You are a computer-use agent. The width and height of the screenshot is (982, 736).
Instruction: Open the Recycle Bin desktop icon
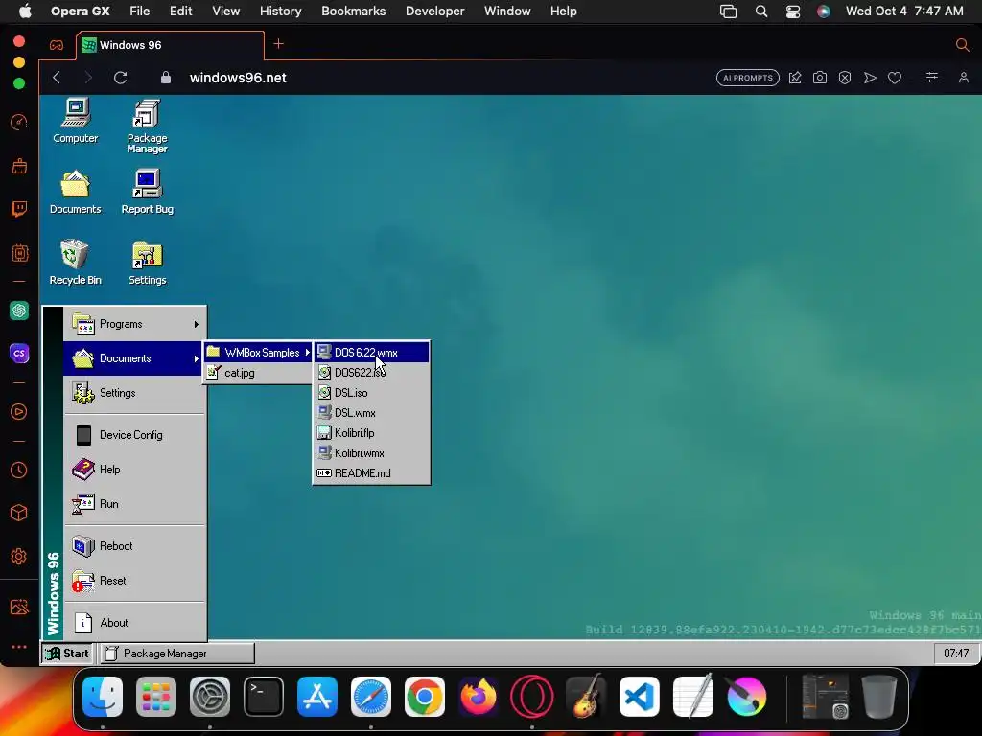(x=75, y=263)
